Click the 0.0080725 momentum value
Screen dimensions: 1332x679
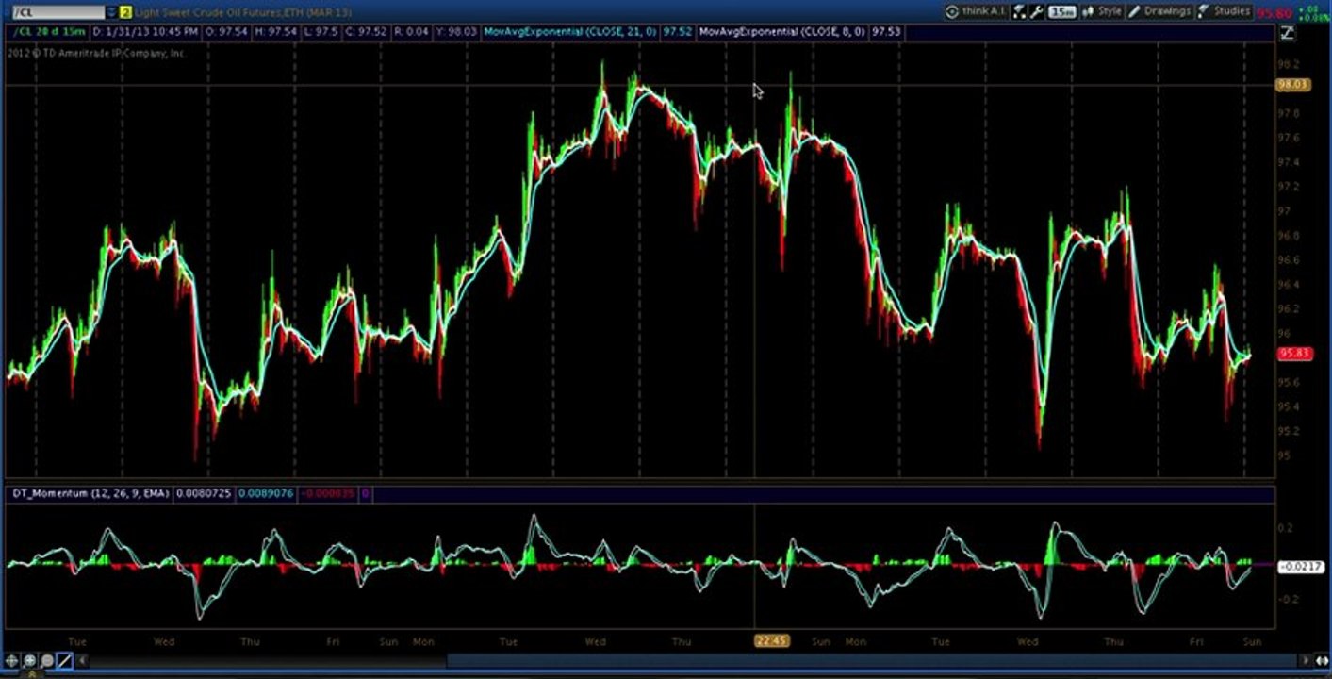pyautogui.click(x=203, y=493)
